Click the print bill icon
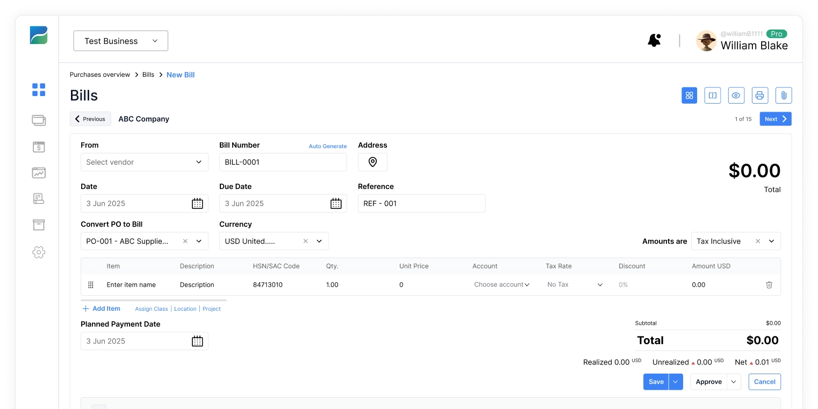The image size is (818, 409). pyautogui.click(x=759, y=96)
